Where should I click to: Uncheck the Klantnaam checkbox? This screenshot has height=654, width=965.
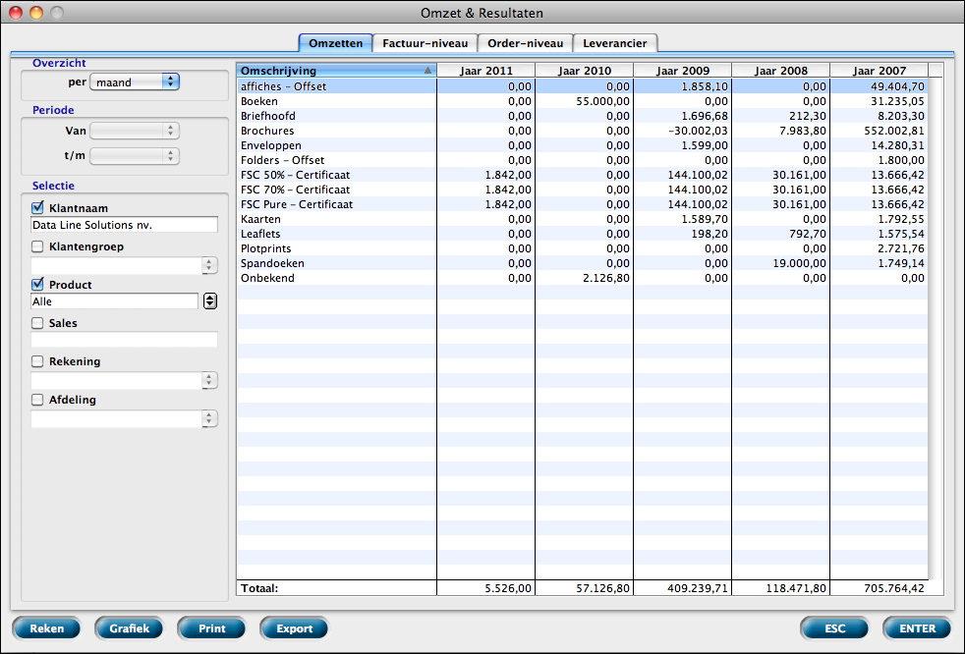[x=37, y=208]
